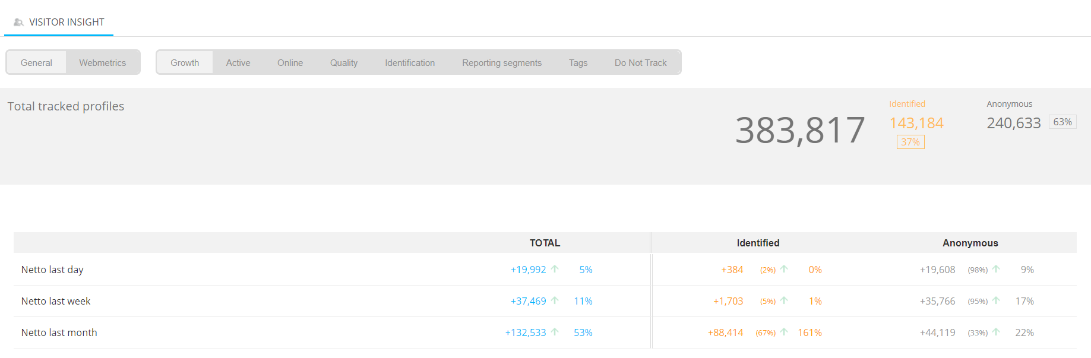Switch to the Webmetrics view

103,63
